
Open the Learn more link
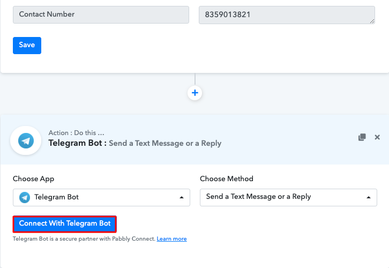[171, 239]
